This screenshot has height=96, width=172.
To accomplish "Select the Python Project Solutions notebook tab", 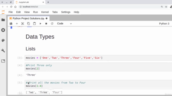I will (x=28, y=18).
